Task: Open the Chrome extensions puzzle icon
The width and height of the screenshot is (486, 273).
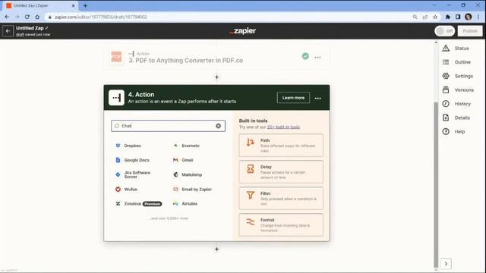Action: point(447,17)
